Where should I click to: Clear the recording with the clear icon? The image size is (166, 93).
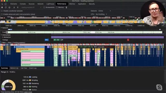pyautogui.click(x=9, y=7)
